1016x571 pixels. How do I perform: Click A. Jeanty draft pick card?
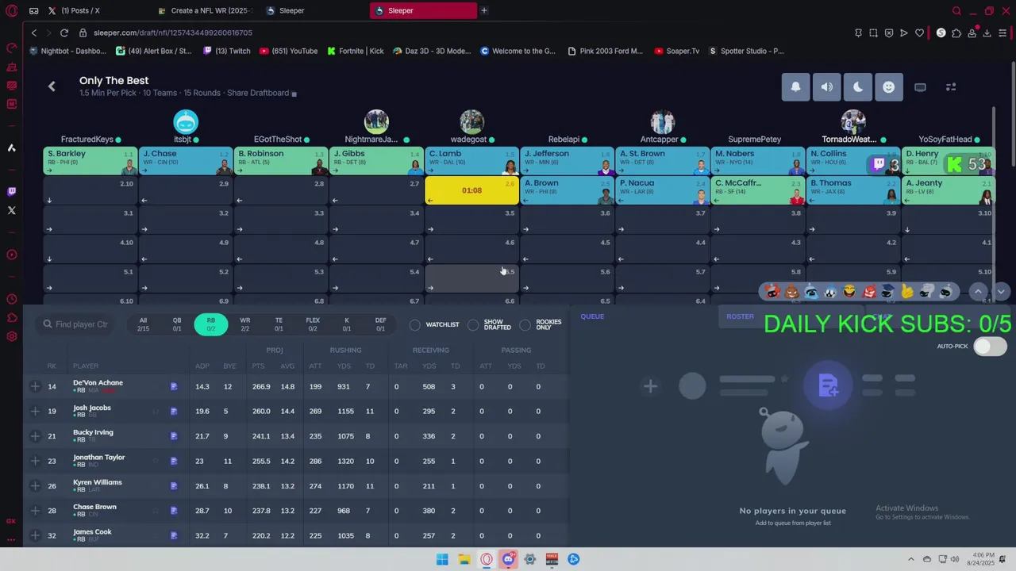pyautogui.click(x=948, y=190)
